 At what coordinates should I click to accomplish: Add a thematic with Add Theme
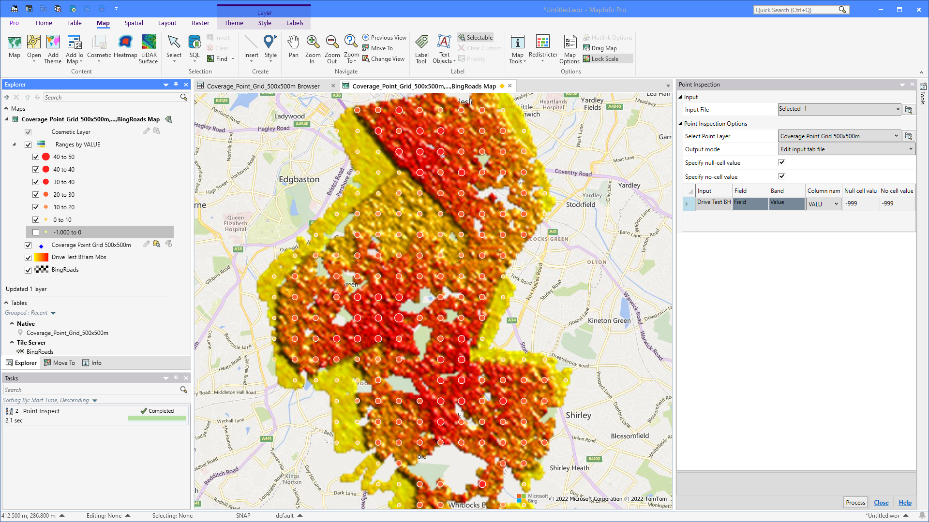click(x=53, y=49)
